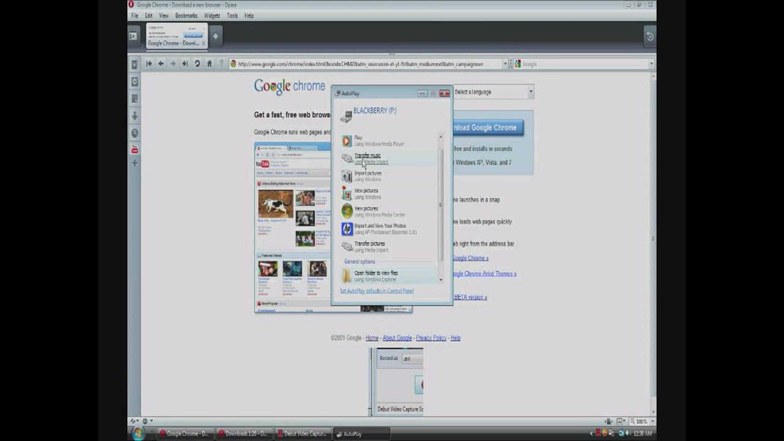Image resolution: width=784 pixels, height=441 pixels.
Task: Open the Help menu
Action: [x=249, y=16]
